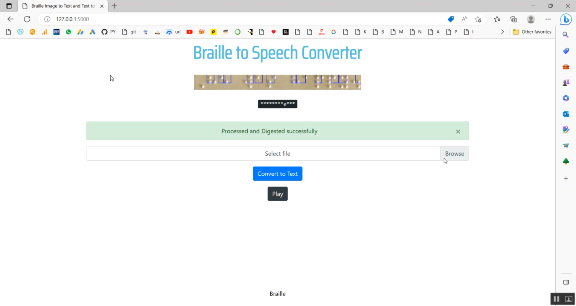The image size is (576, 306).
Task: Open Settings and more ellipsis menu
Action: (x=548, y=19)
